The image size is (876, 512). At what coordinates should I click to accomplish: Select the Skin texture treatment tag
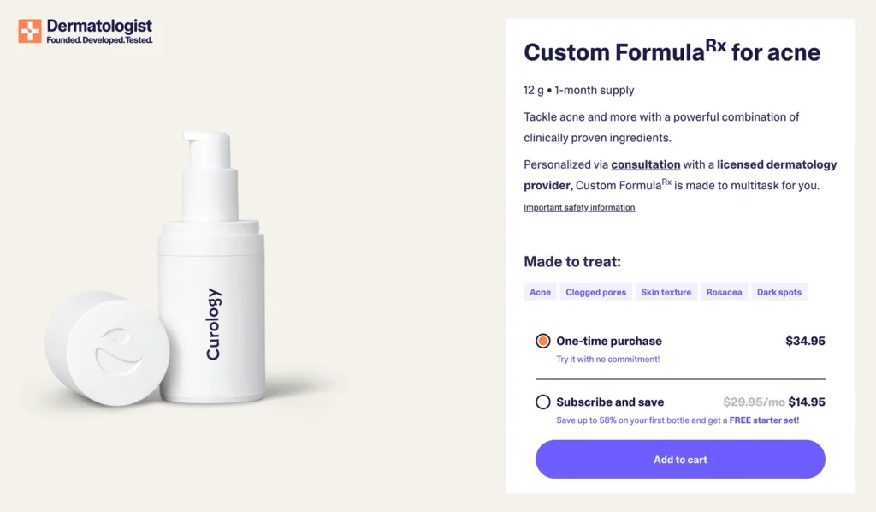(x=666, y=291)
